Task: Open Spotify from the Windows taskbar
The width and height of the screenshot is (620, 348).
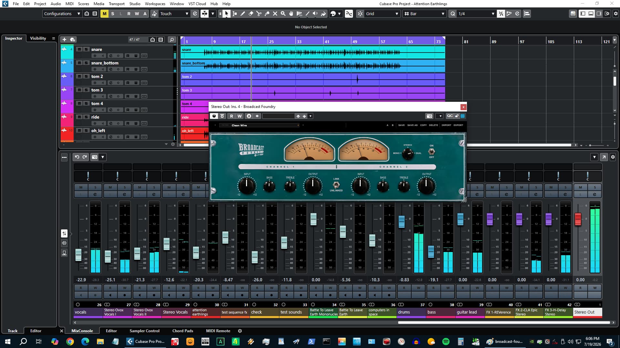Action: [x=446, y=342]
